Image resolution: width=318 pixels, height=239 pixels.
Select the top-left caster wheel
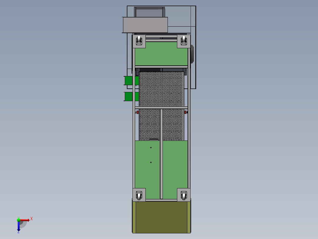pyautogui.click(x=139, y=40)
